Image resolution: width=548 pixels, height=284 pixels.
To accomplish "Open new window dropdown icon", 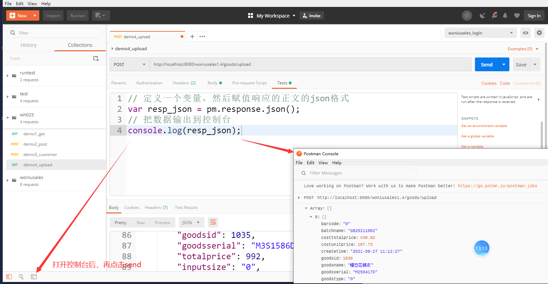I will coord(101,15).
